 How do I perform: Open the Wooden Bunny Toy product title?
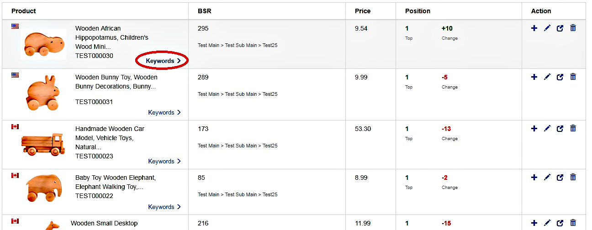116,82
